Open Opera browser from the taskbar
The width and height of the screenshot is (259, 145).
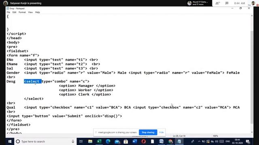(143, 141)
